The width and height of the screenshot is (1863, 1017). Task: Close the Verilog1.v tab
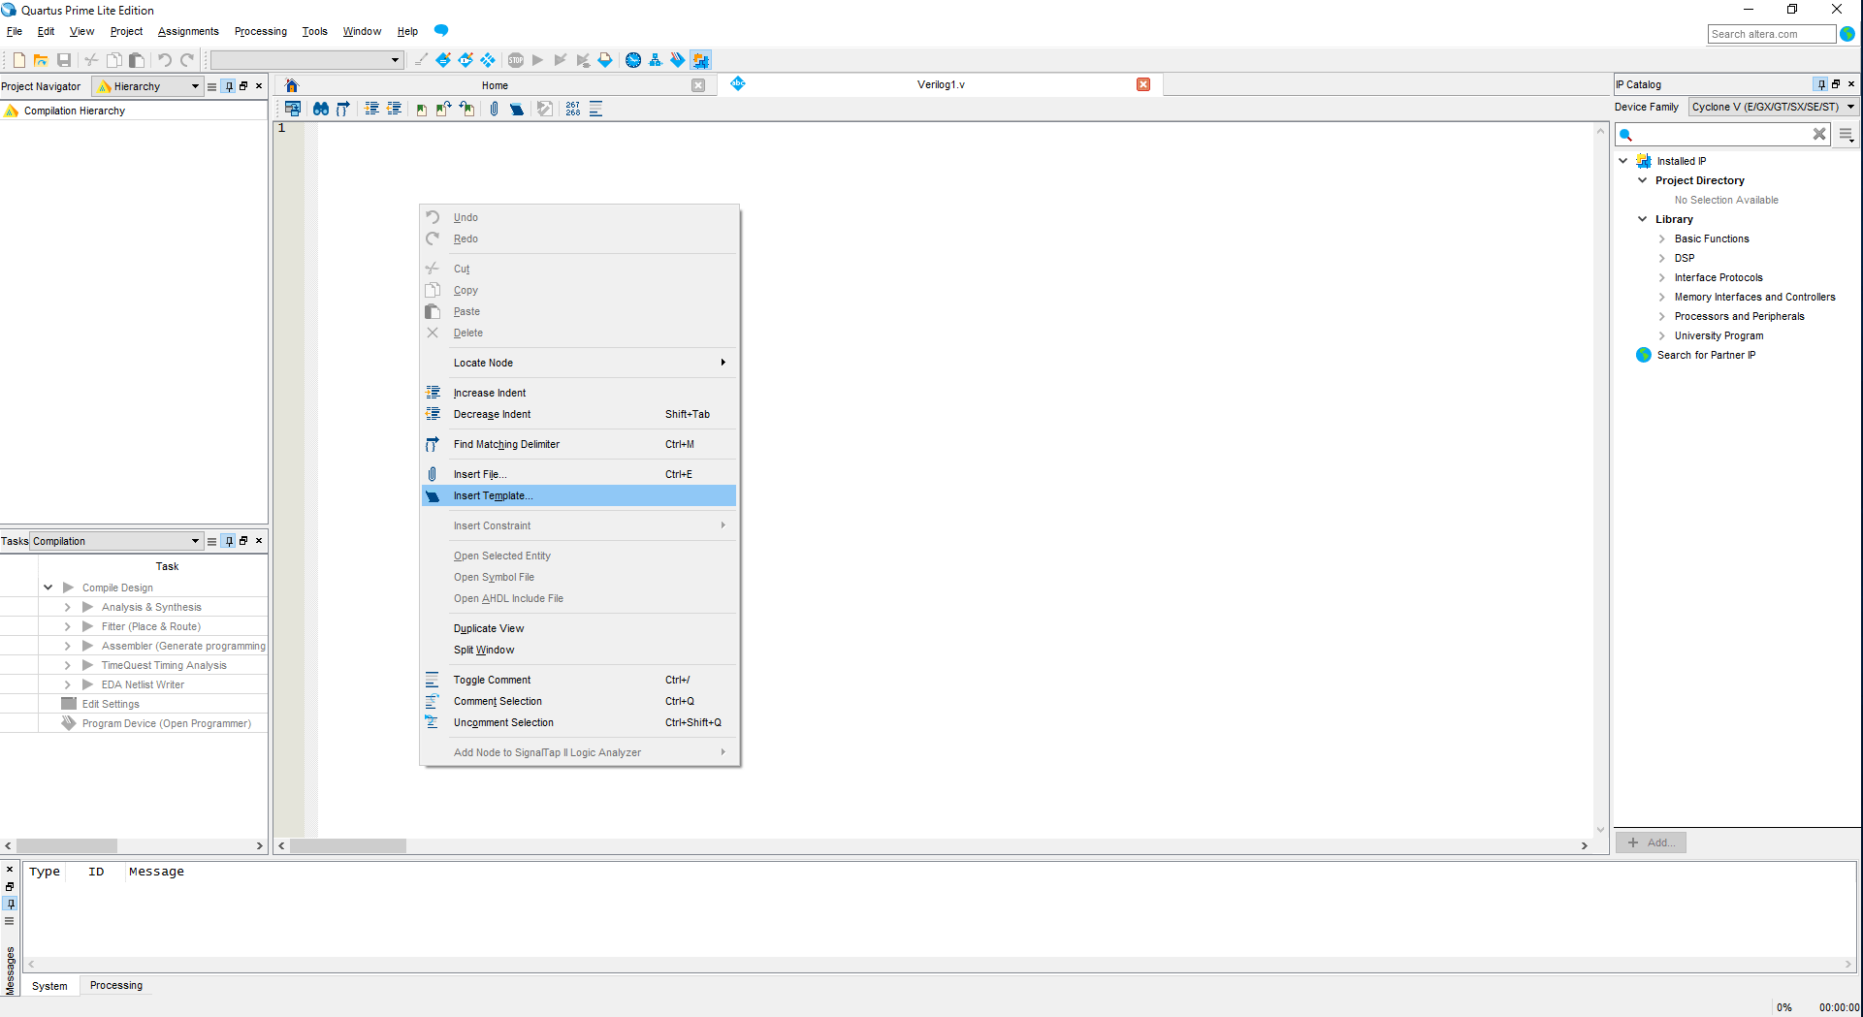(x=1143, y=84)
